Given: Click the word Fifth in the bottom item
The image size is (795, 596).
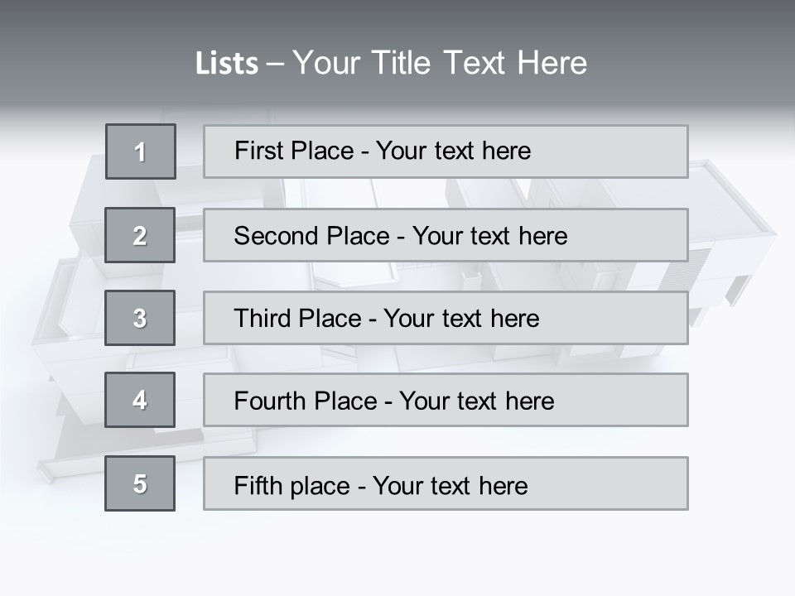Looking at the screenshot, I should click(x=258, y=485).
